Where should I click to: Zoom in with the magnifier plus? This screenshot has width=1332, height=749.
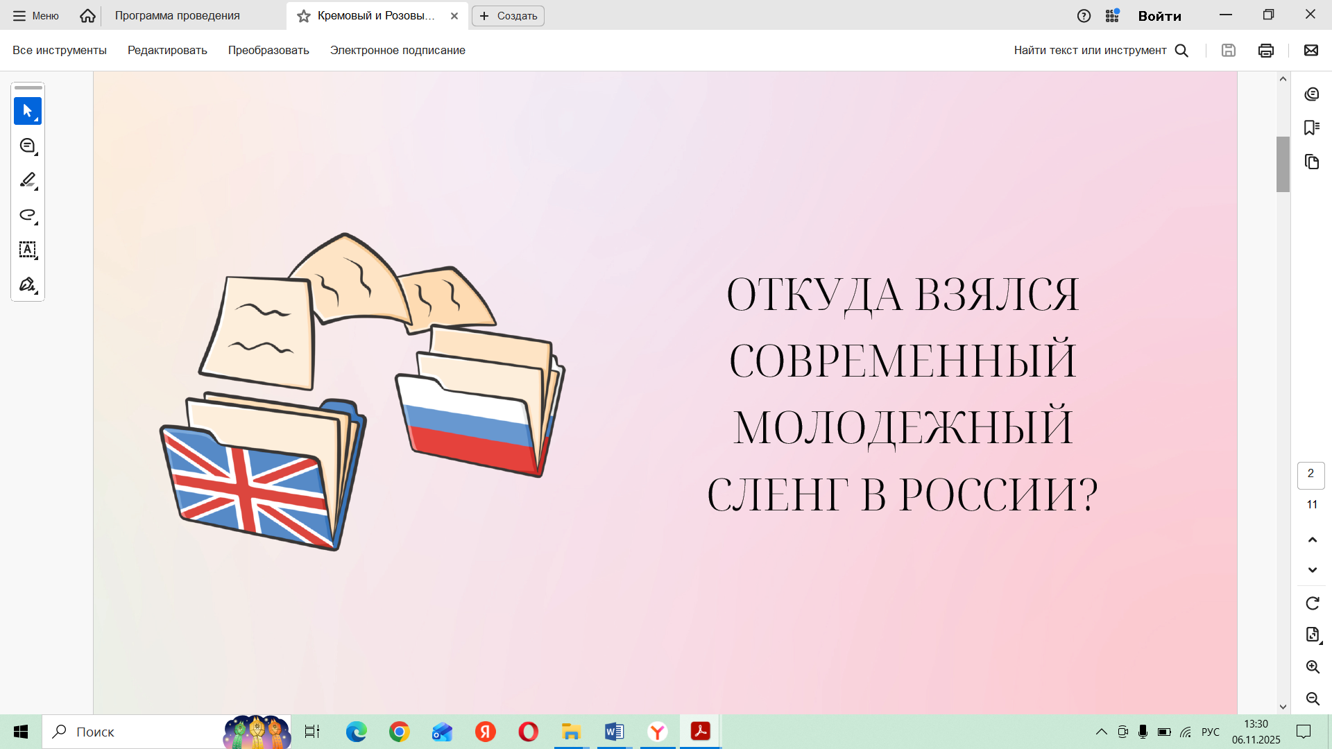(x=1312, y=666)
